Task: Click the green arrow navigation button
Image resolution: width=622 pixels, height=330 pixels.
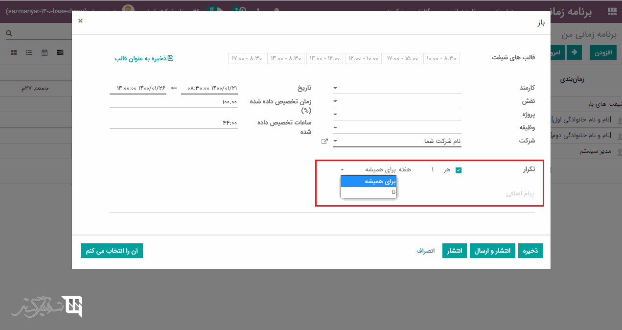Action: point(574,52)
